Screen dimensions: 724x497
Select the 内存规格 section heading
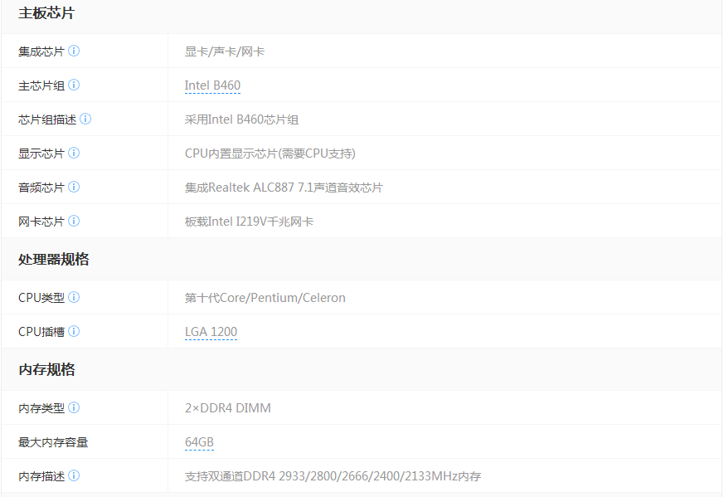click(x=46, y=369)
